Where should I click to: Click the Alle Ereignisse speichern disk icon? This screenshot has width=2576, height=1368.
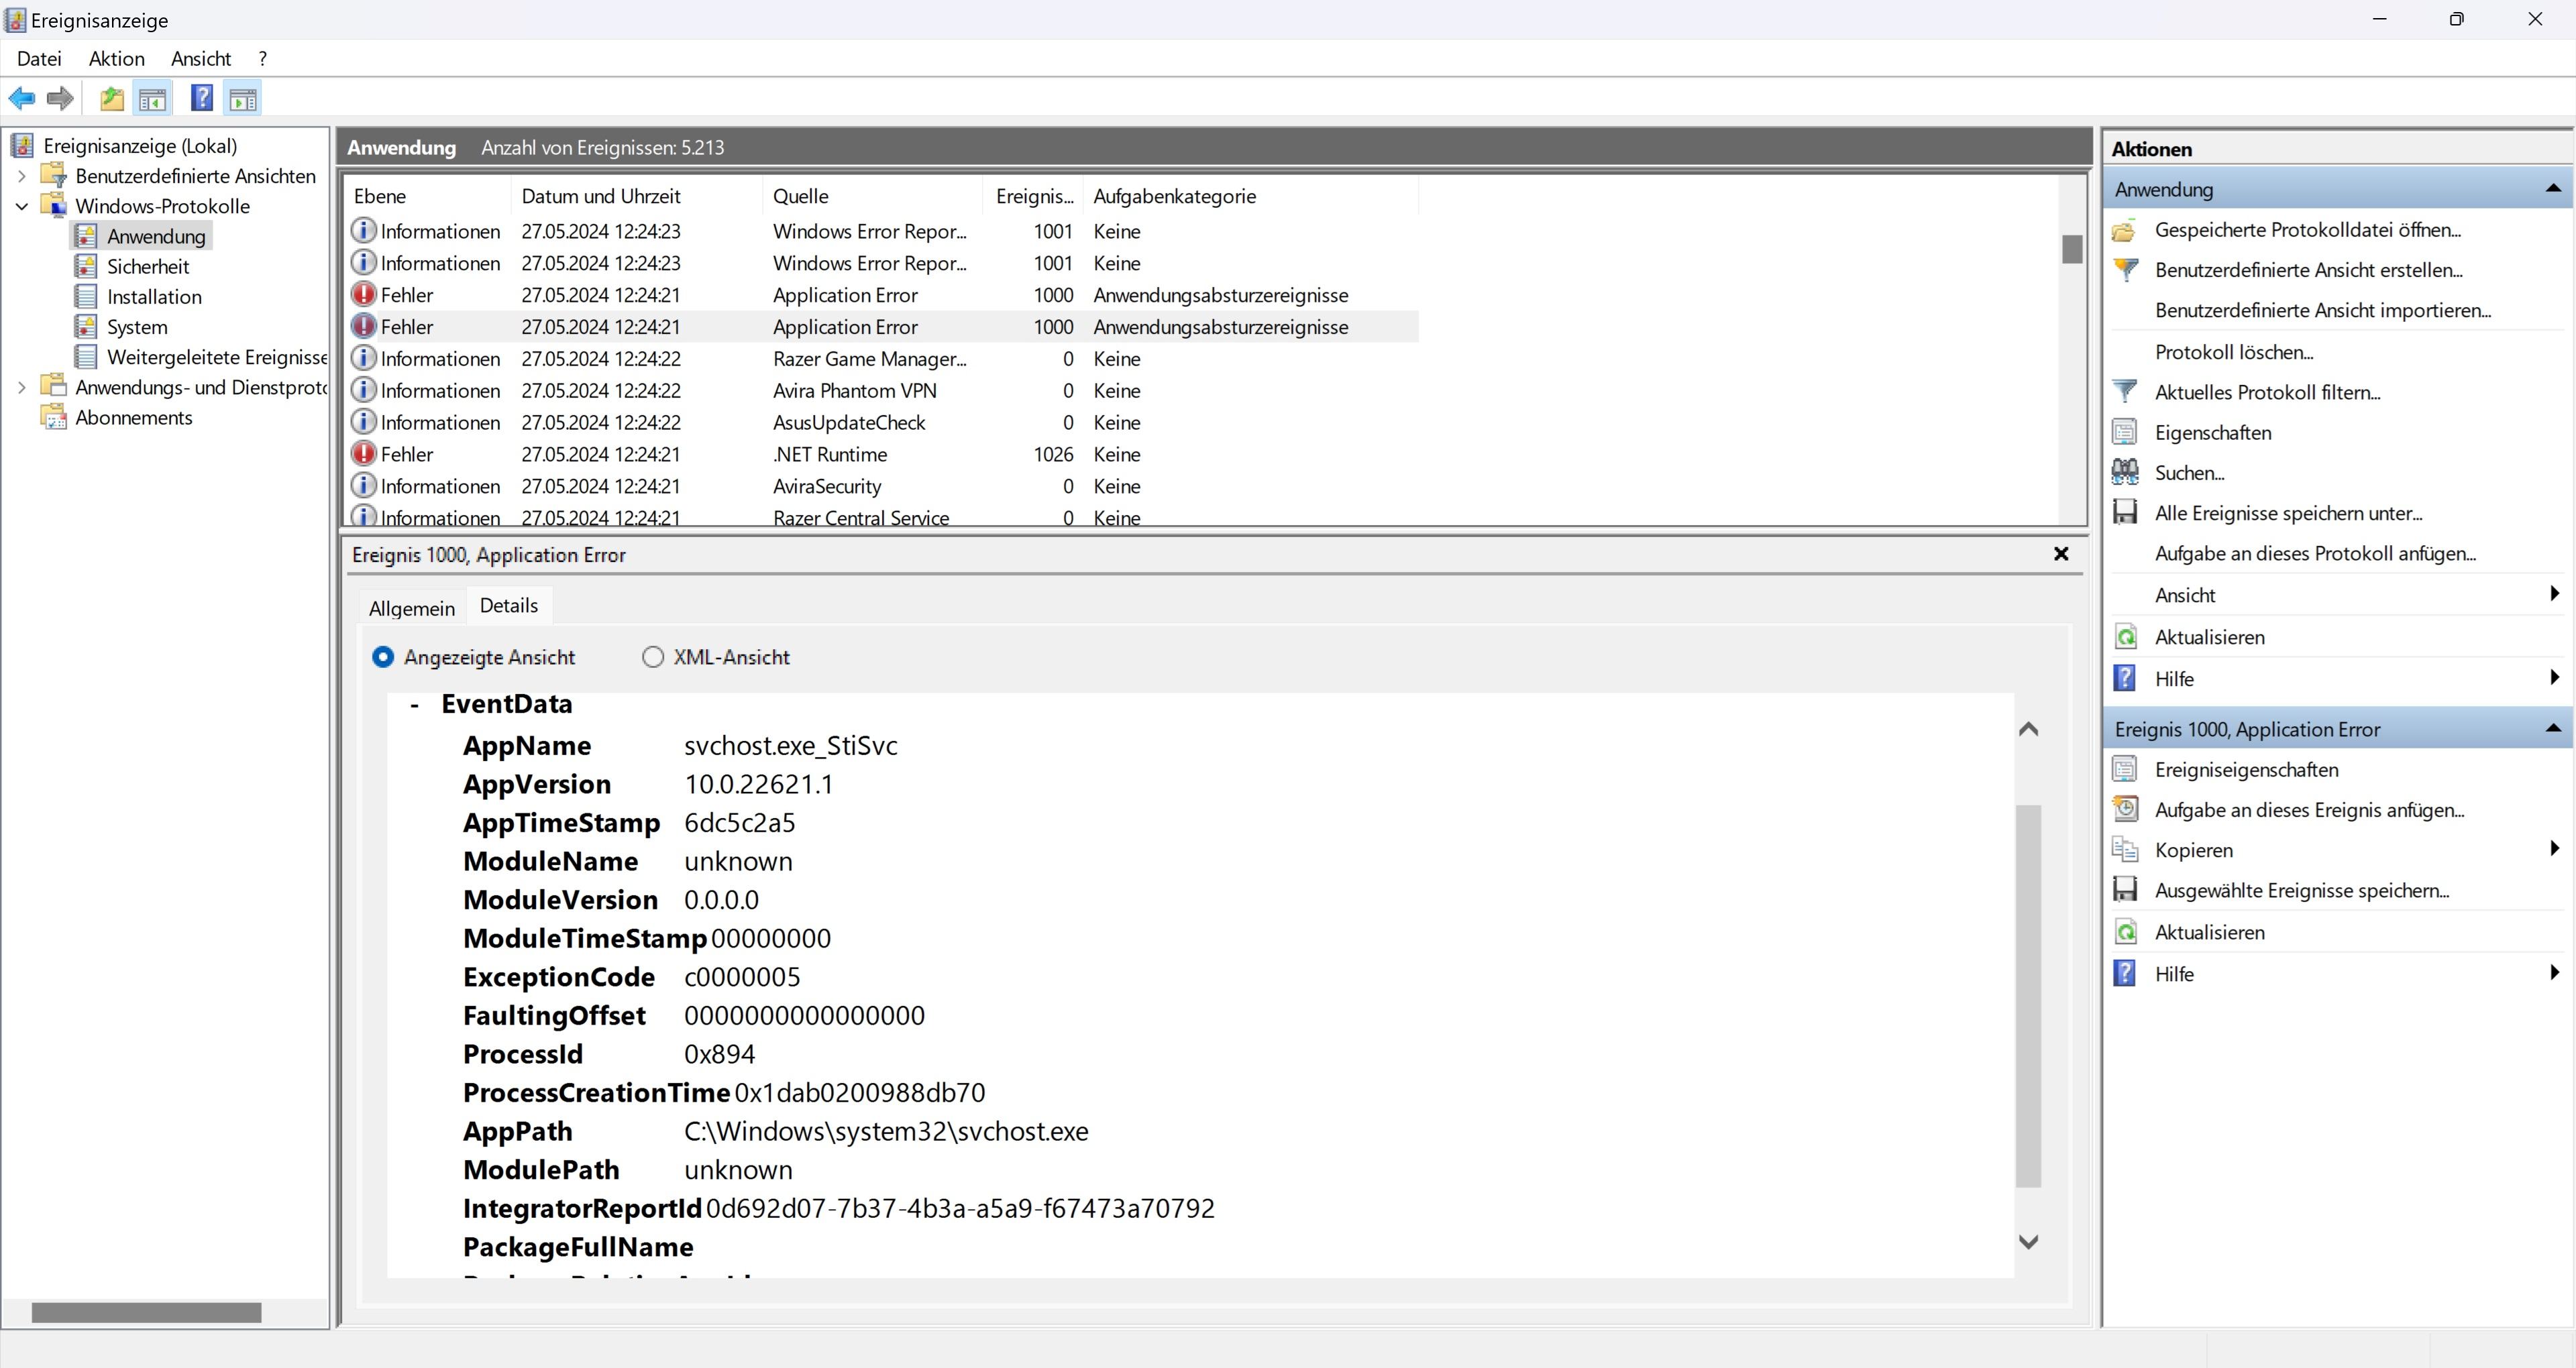[2125, 513]
